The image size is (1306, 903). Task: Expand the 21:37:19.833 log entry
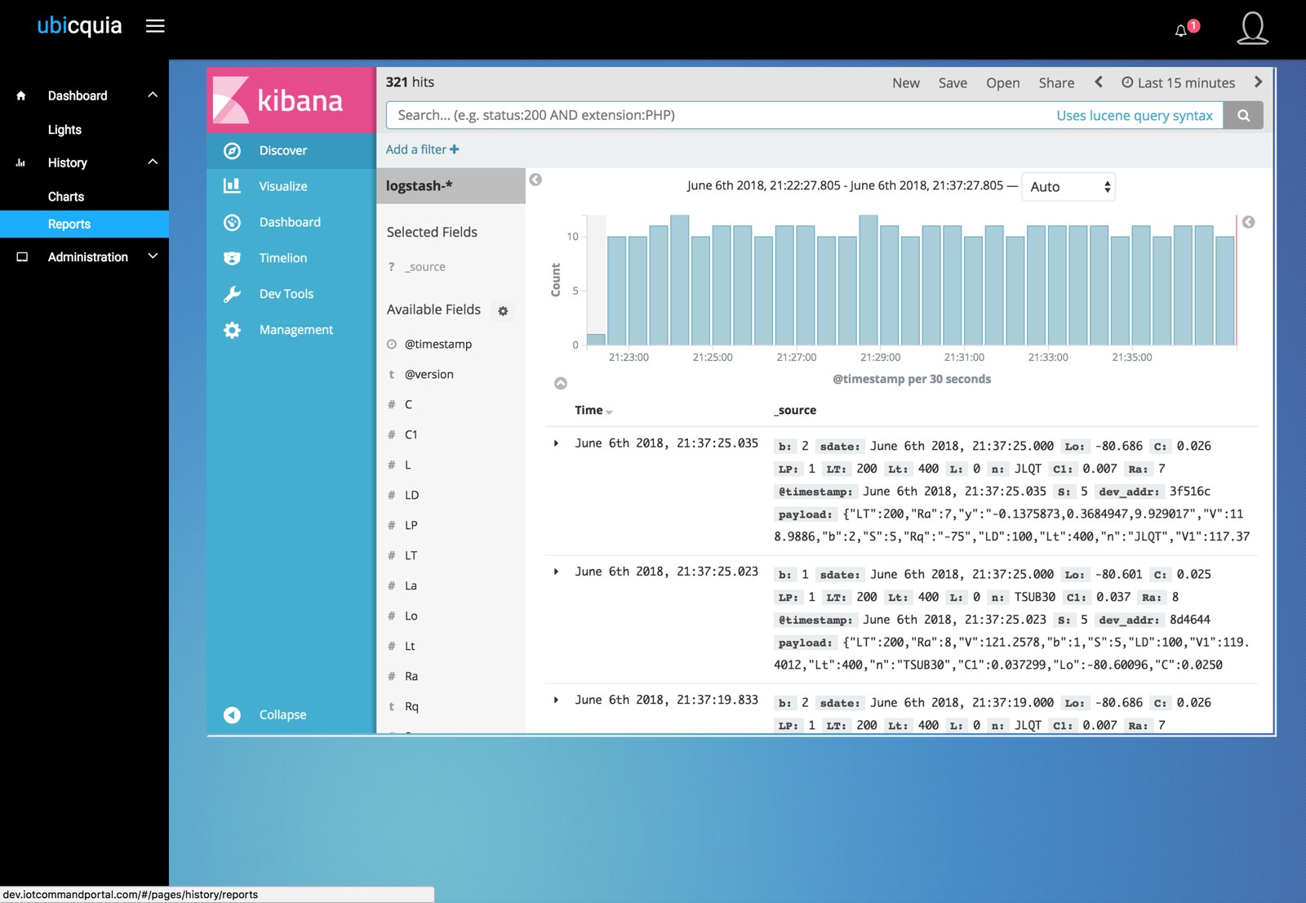coord(557,700)
